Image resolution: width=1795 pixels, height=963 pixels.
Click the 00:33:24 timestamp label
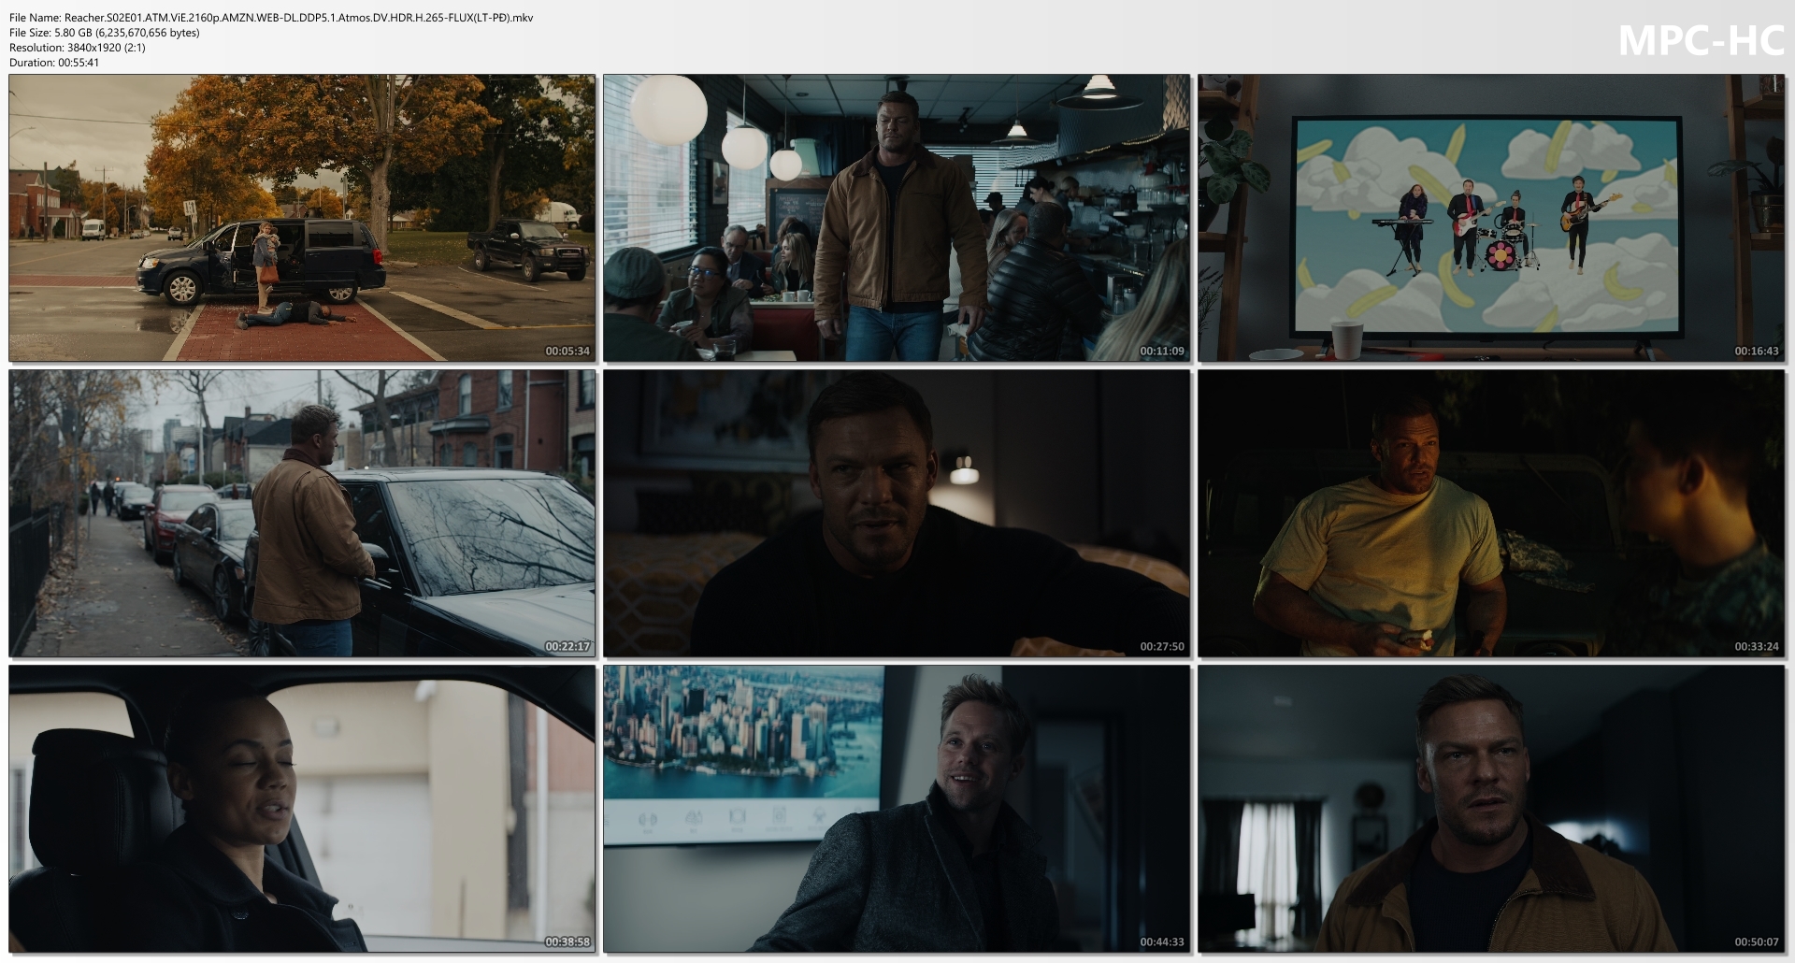[x=1757, y=647]
